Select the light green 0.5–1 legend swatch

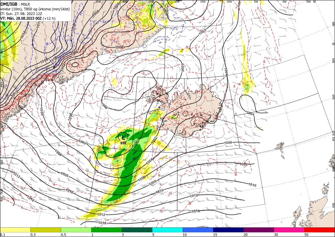tap(76, 230)
